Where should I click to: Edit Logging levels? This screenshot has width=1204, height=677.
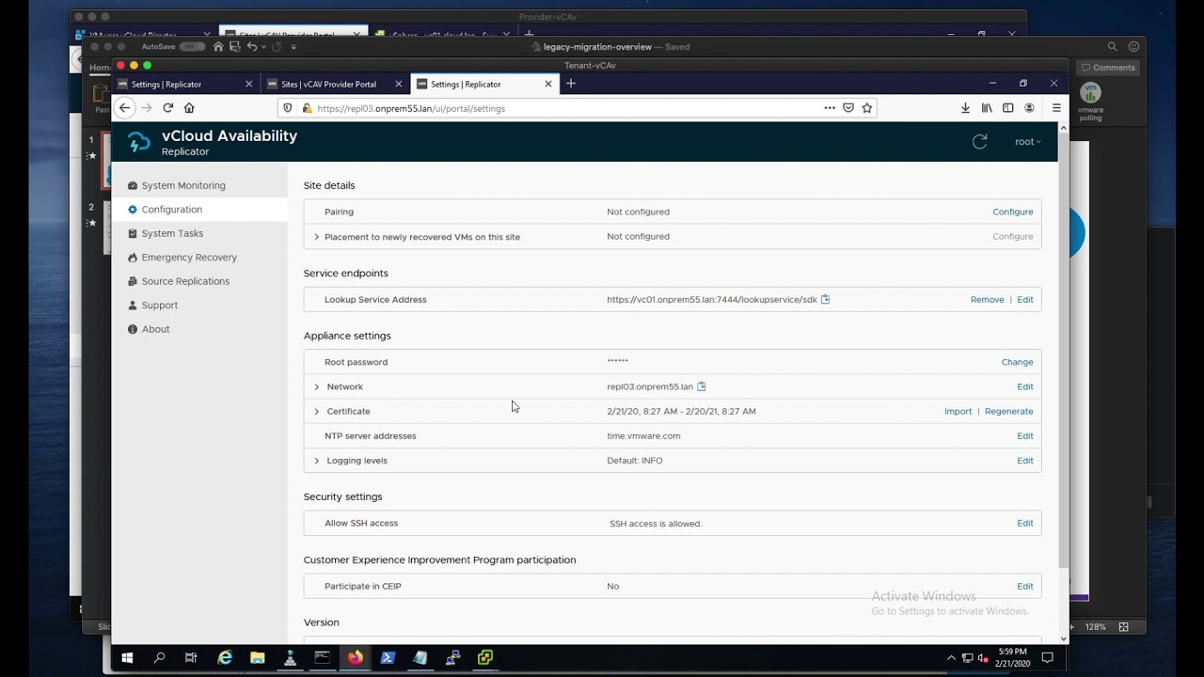(1025, 461)
